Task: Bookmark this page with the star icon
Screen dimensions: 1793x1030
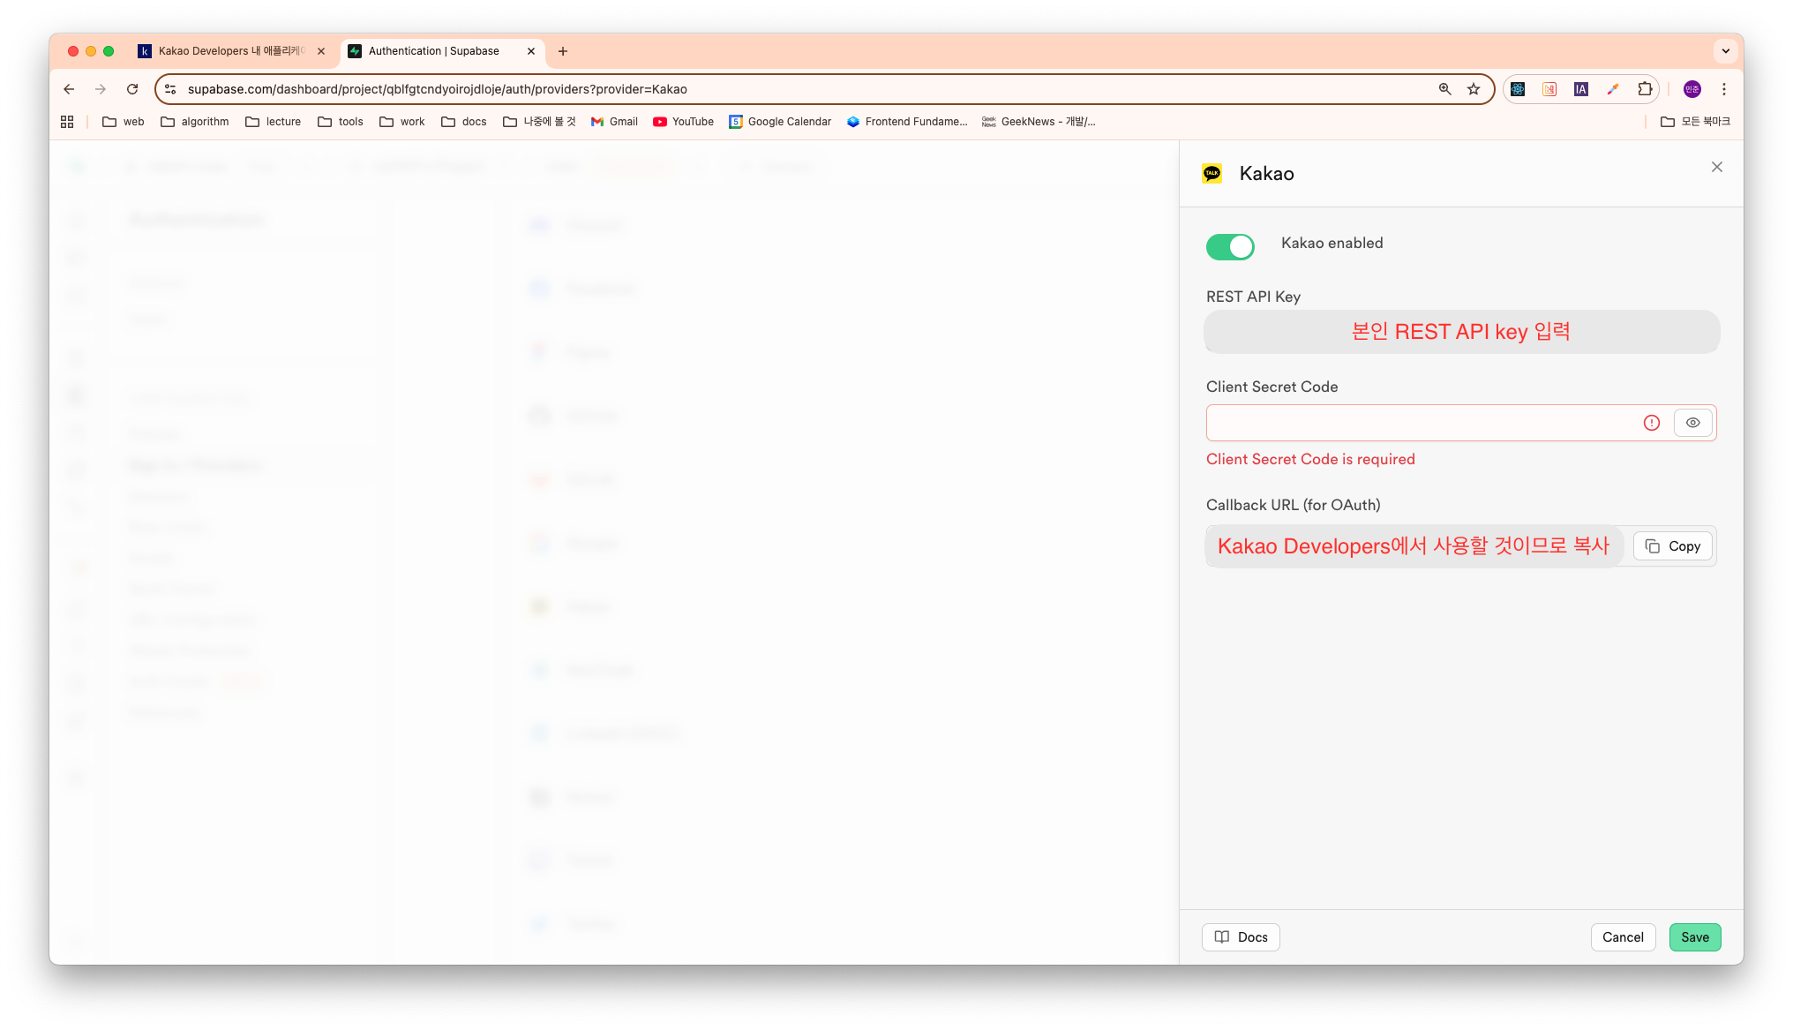Action: point(1474,89)
